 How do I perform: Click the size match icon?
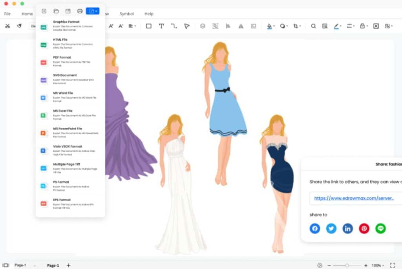click(x=254, y=26)
